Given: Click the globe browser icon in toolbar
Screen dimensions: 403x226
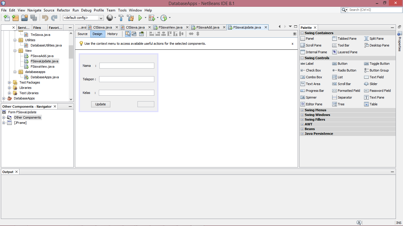Looking at the screenshot, I should pyautogui.click(x=110, y=18).
